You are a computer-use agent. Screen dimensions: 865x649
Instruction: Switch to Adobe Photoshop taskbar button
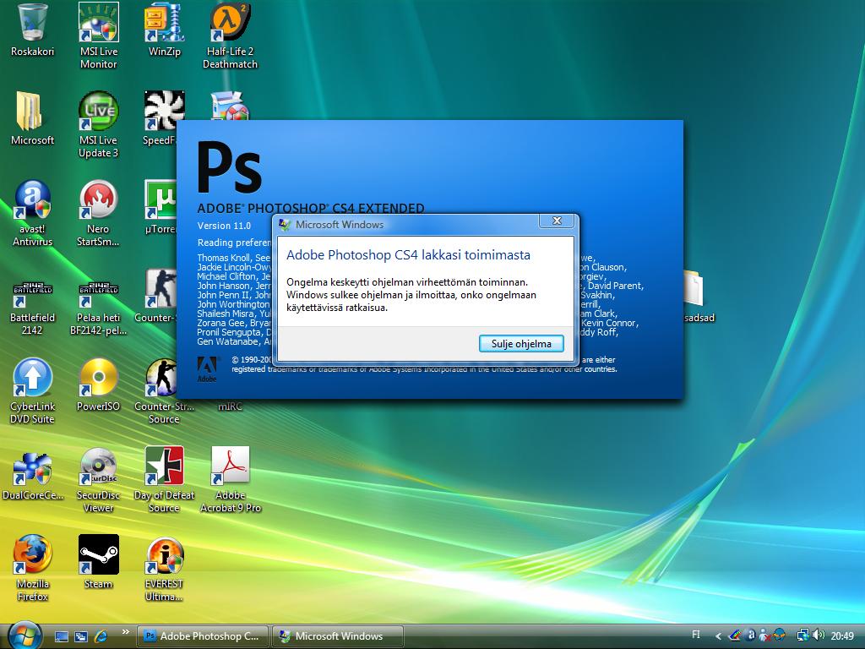pyautogui.click(x=203, y=636)
